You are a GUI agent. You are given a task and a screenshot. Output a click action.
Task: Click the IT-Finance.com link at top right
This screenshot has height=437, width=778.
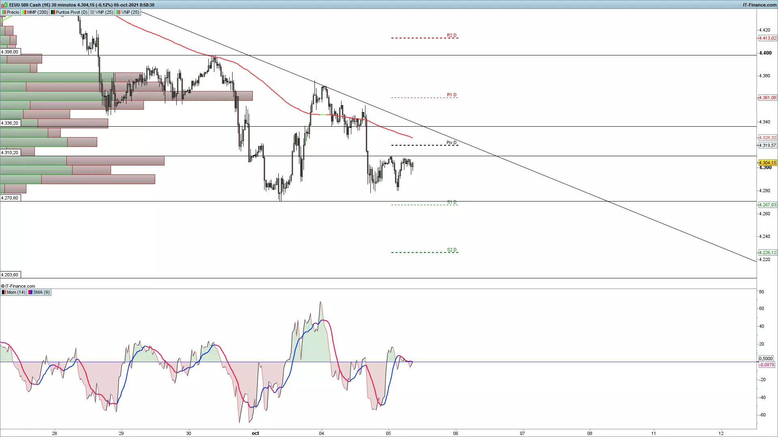click(x=759, y=5)
